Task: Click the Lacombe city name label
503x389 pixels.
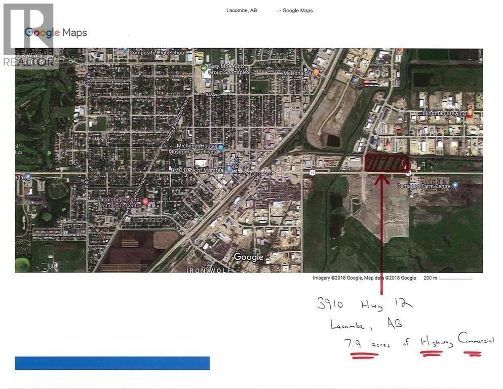Action: click(255, 174)
